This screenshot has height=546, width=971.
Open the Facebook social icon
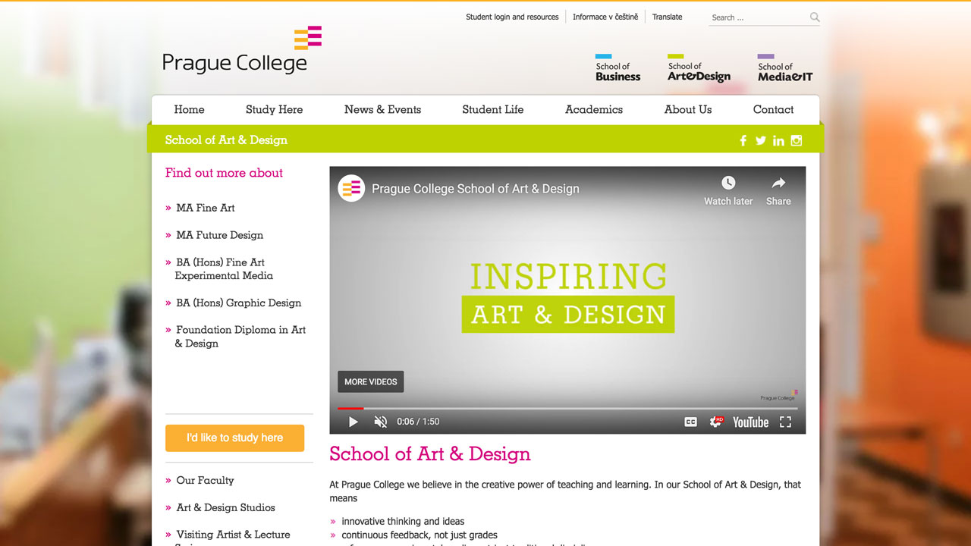[743, 140]
